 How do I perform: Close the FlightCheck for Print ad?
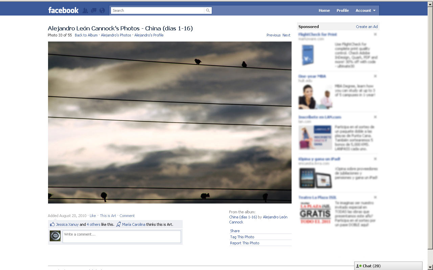pos(375,34)
